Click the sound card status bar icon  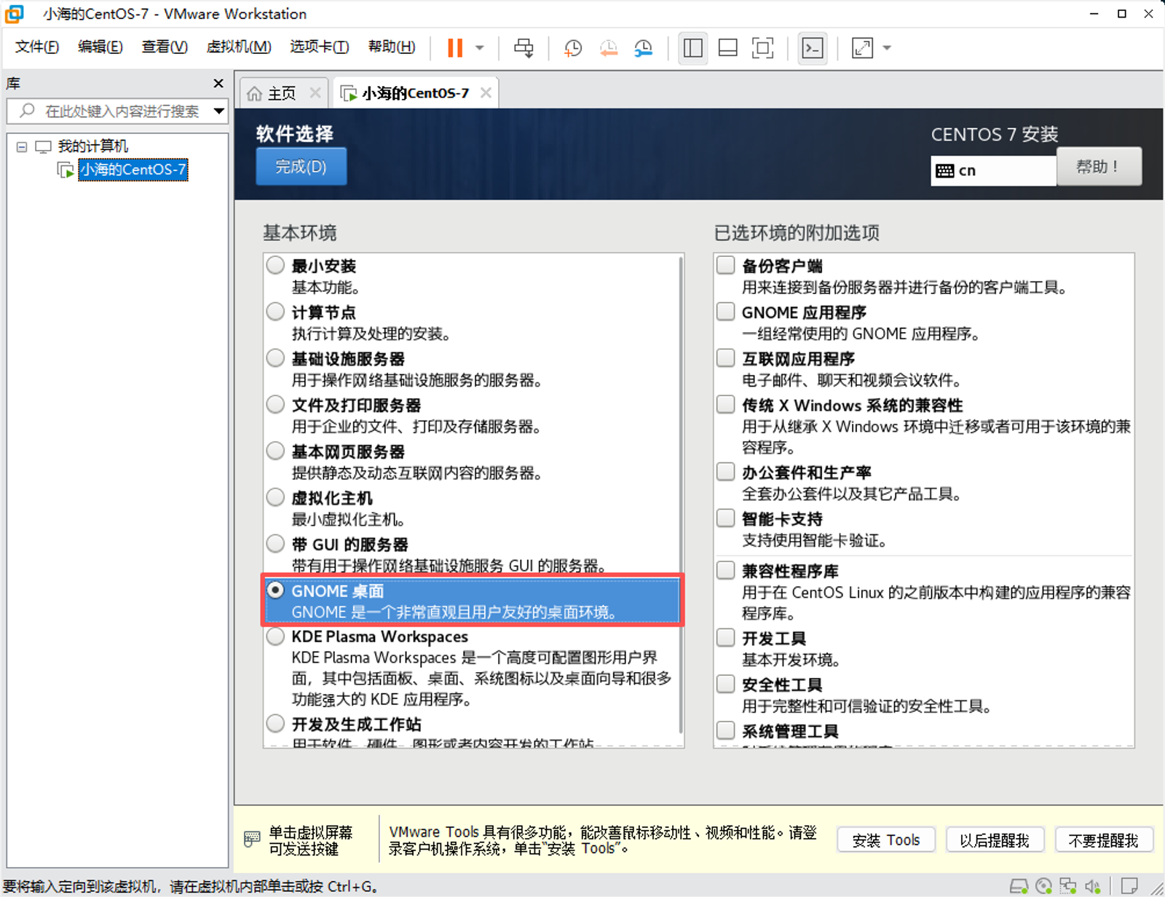point(1092,886)
